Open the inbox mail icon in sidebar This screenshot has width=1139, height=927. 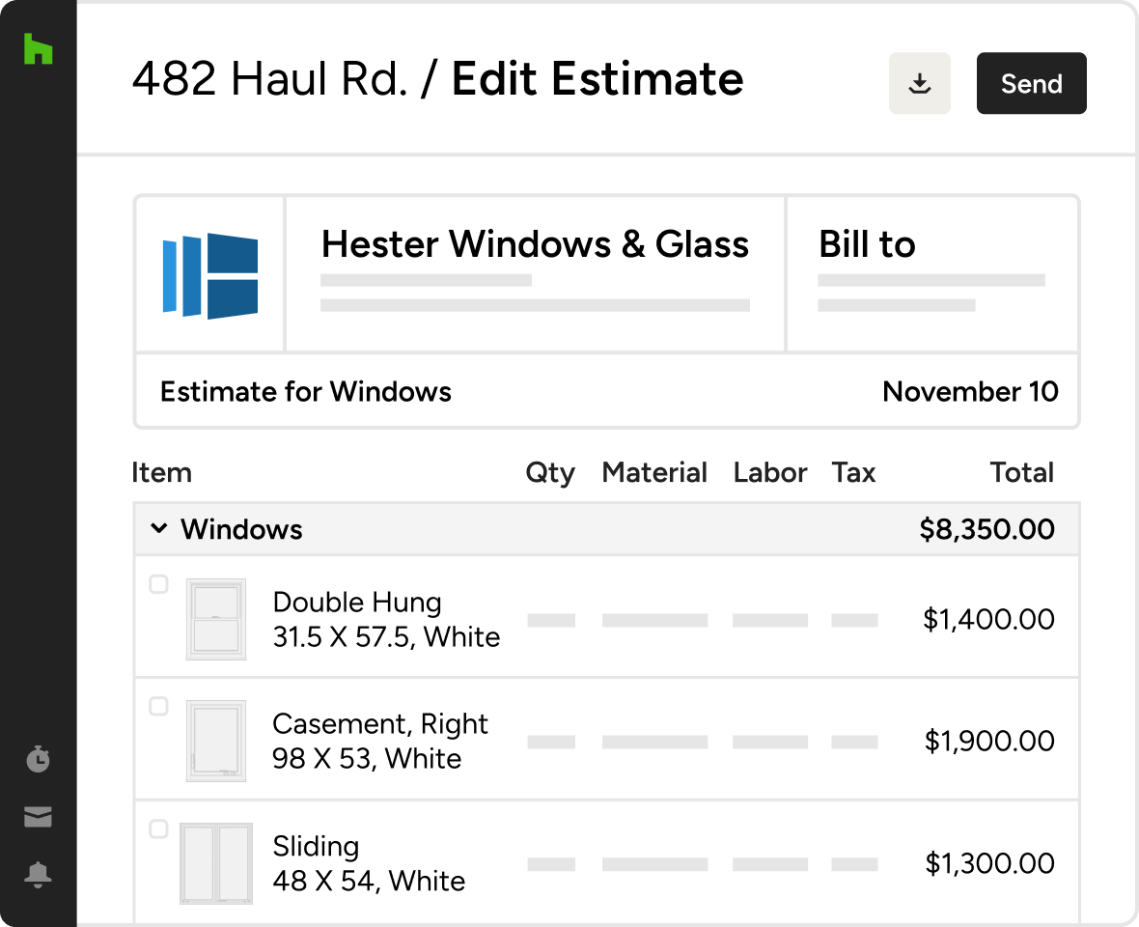(x=38, y=817)
